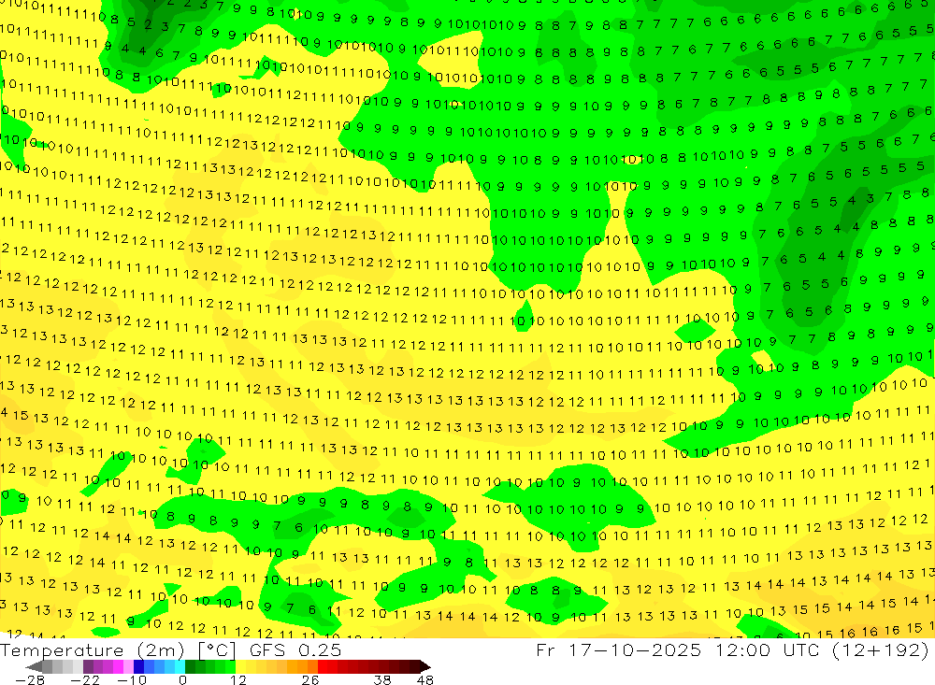Click the "-22" legend scale label
Screen dimensions: 935x685
(85, 679)
